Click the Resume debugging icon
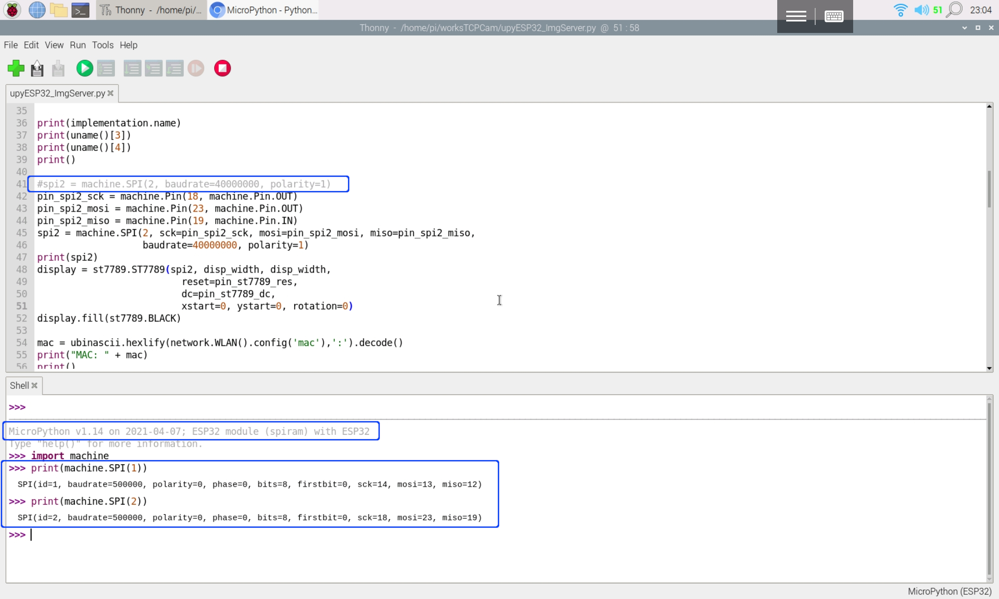The height and width of the screenshot is (599, 999). click(196, 68)
